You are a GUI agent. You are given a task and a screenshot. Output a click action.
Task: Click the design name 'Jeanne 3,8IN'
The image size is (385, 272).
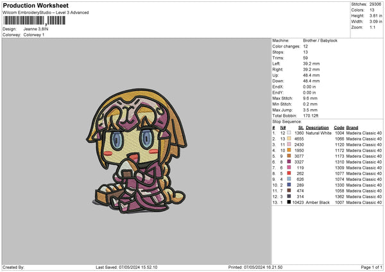click(36, 29)
